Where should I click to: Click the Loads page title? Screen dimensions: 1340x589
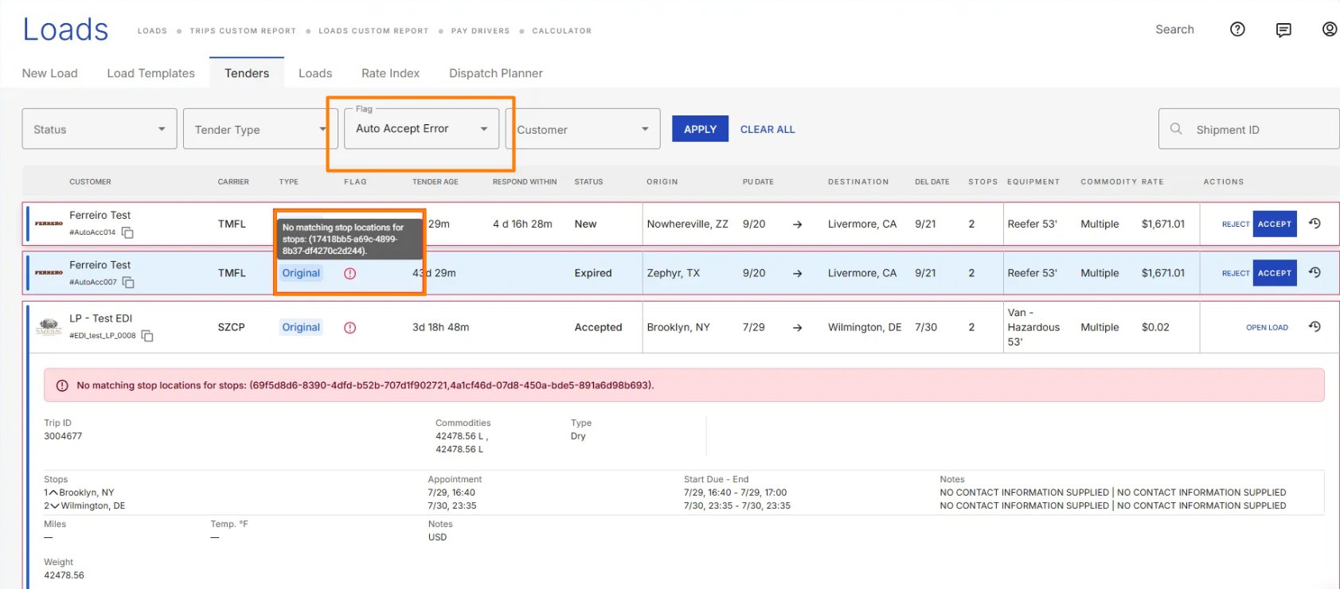coord(65,29)
